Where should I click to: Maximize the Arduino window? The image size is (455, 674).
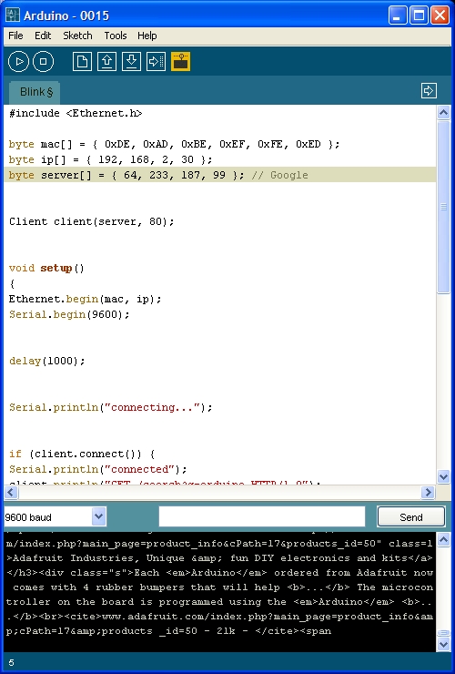(419, 15)
